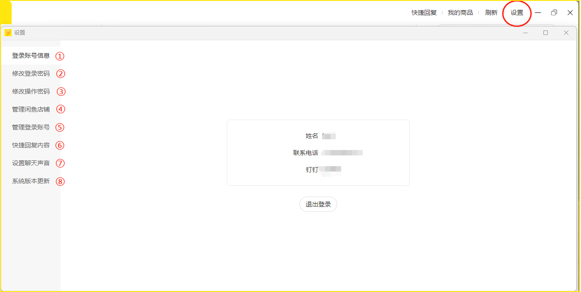
Task: Open 快捷回复 in the top bar
Action: click(x=424, y=13)
